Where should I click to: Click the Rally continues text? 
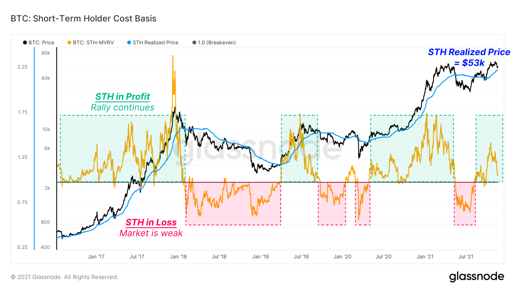(122, 107)
